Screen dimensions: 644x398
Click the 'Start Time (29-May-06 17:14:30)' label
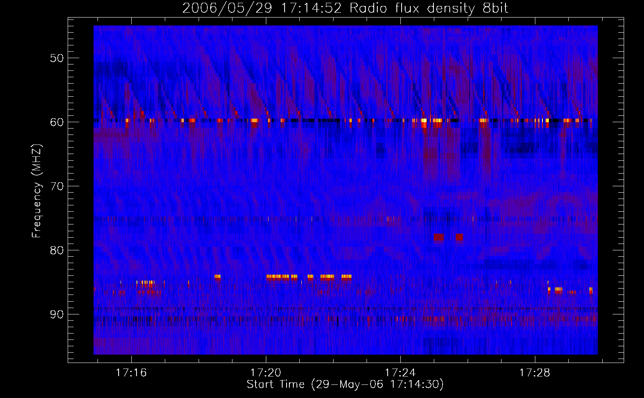point(345,384)
